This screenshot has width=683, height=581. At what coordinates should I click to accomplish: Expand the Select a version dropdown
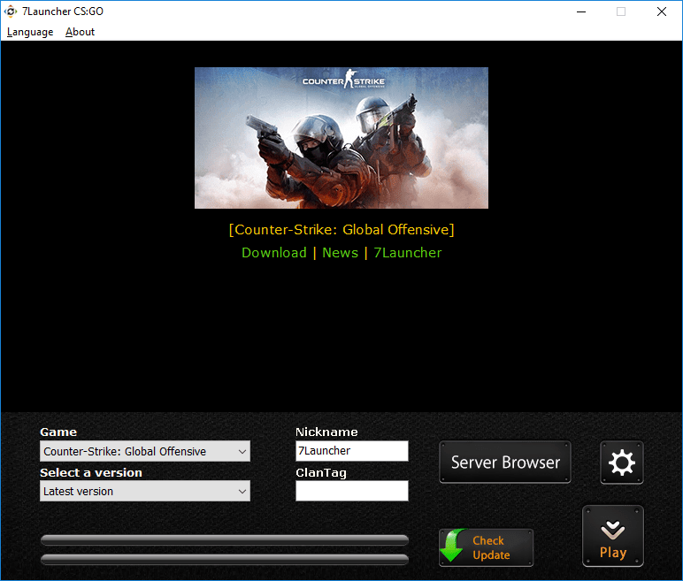point(145,492)
